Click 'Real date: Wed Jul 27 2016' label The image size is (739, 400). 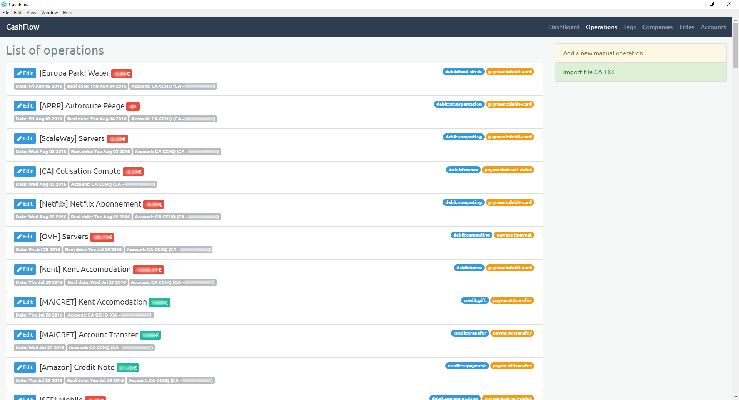coord(97,282)
